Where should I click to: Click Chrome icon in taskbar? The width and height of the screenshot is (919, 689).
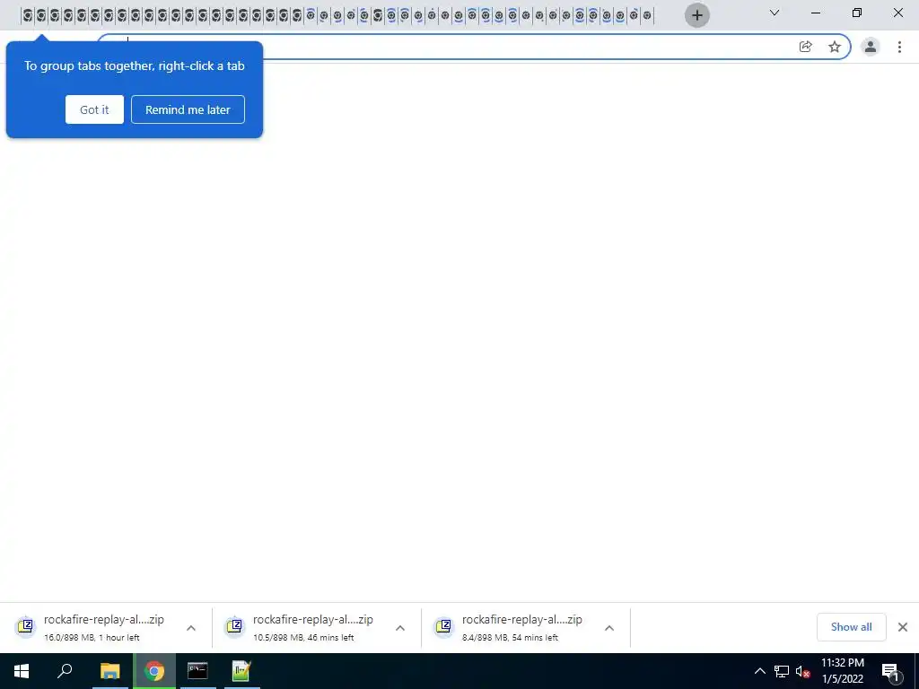pyautogui.click(x=154, y=671)
